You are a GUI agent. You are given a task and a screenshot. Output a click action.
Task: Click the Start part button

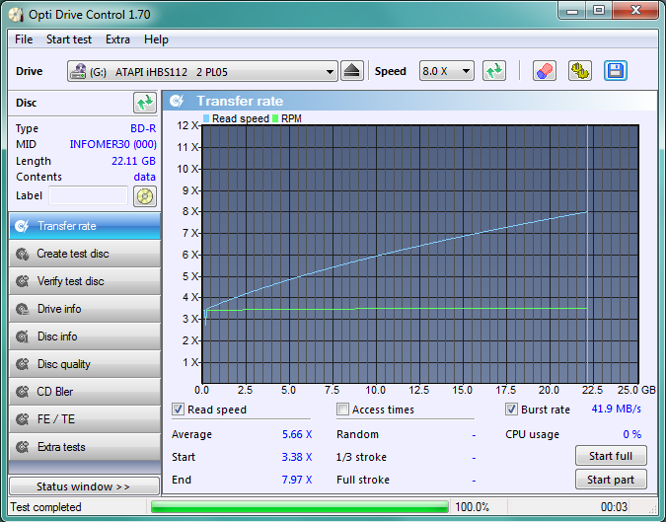click(611, 480)
